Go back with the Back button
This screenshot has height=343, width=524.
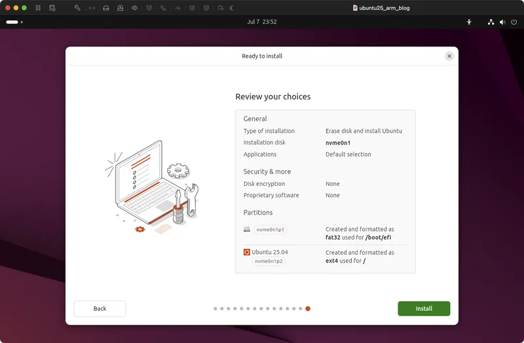(x=100, y=308)
